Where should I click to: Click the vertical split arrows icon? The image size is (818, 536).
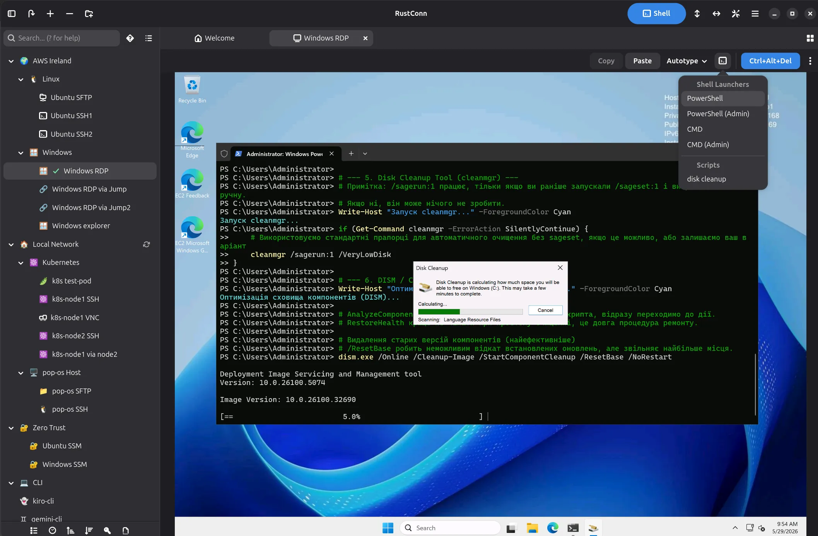coord(697,14)
